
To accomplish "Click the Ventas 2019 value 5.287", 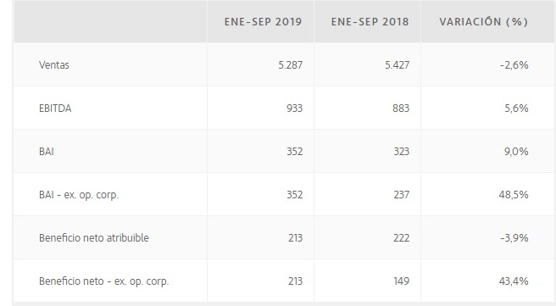I will [291, 65].
